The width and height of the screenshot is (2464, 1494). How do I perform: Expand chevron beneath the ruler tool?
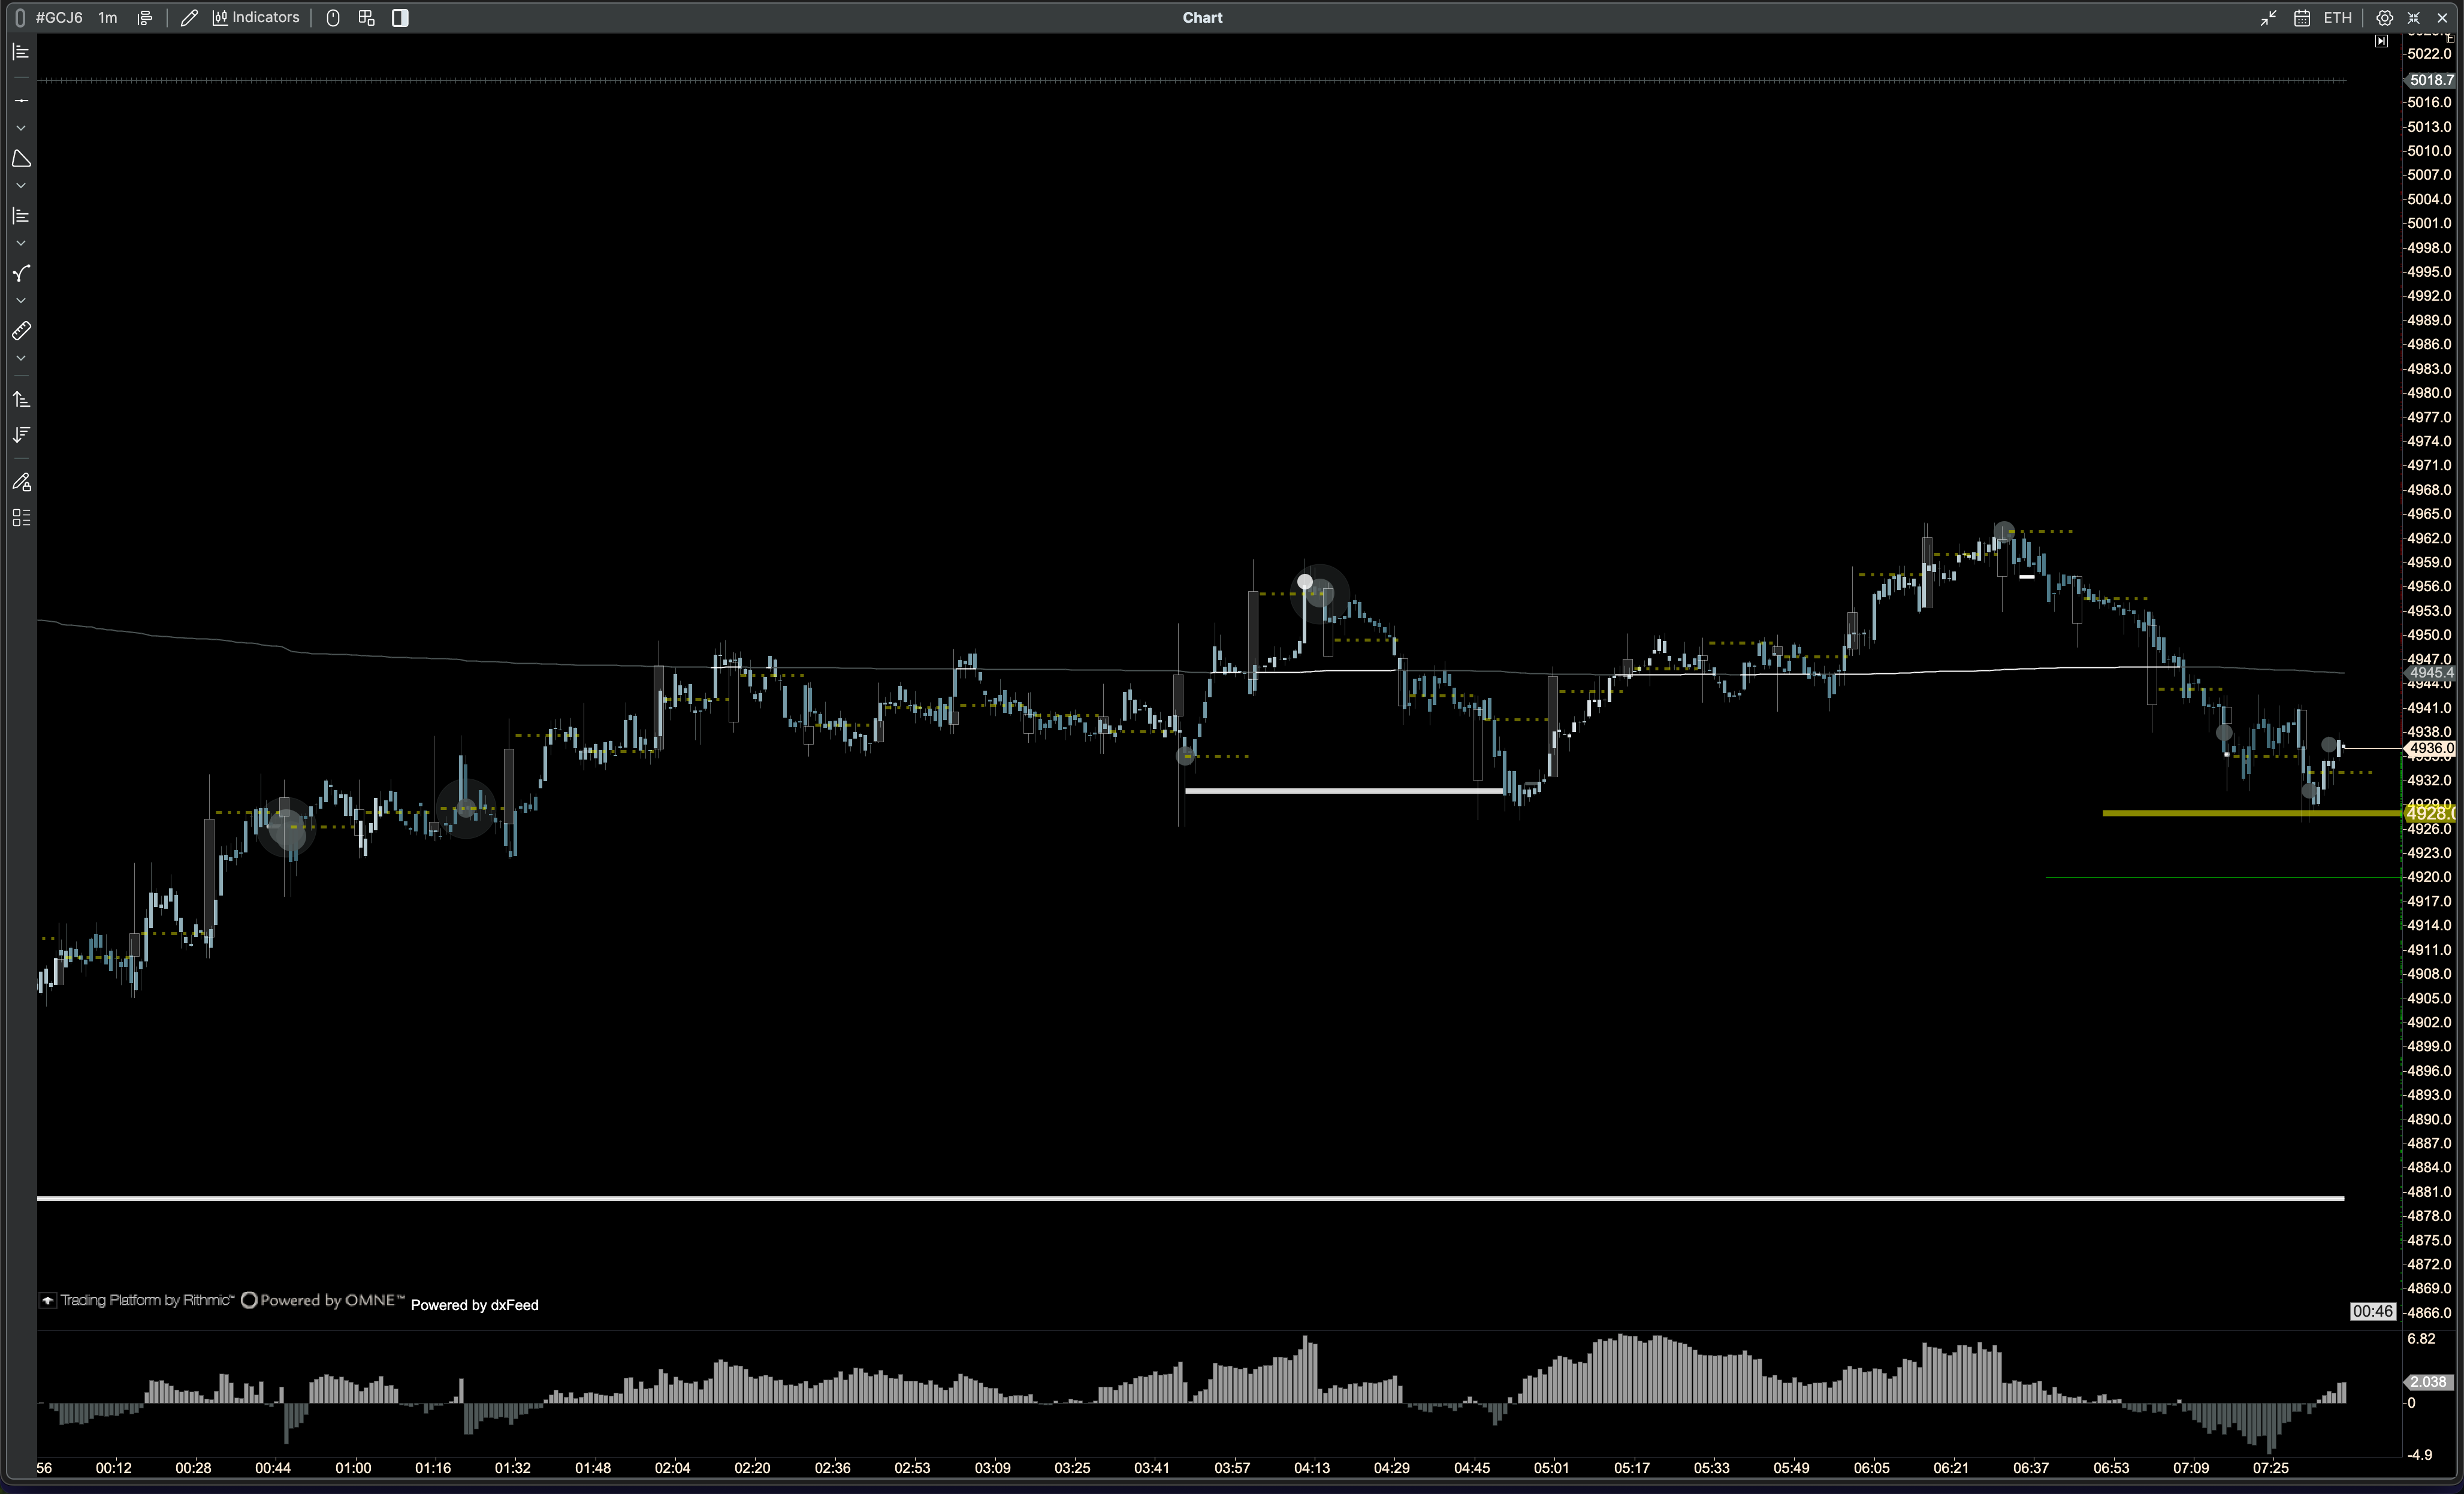[21, 358]
